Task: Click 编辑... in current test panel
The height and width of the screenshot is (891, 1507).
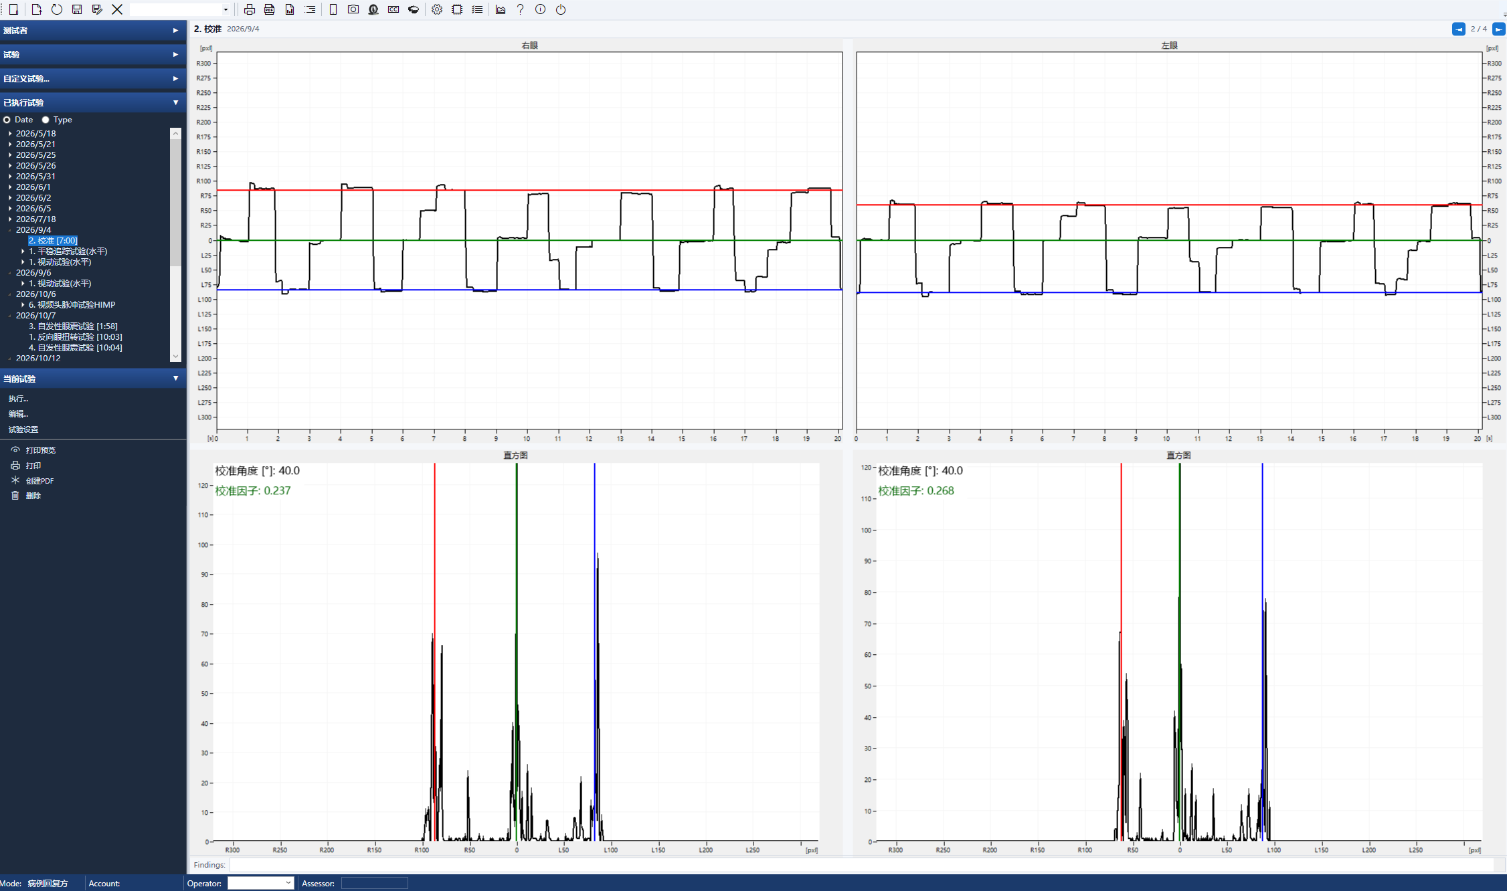Action: point(18,414)
